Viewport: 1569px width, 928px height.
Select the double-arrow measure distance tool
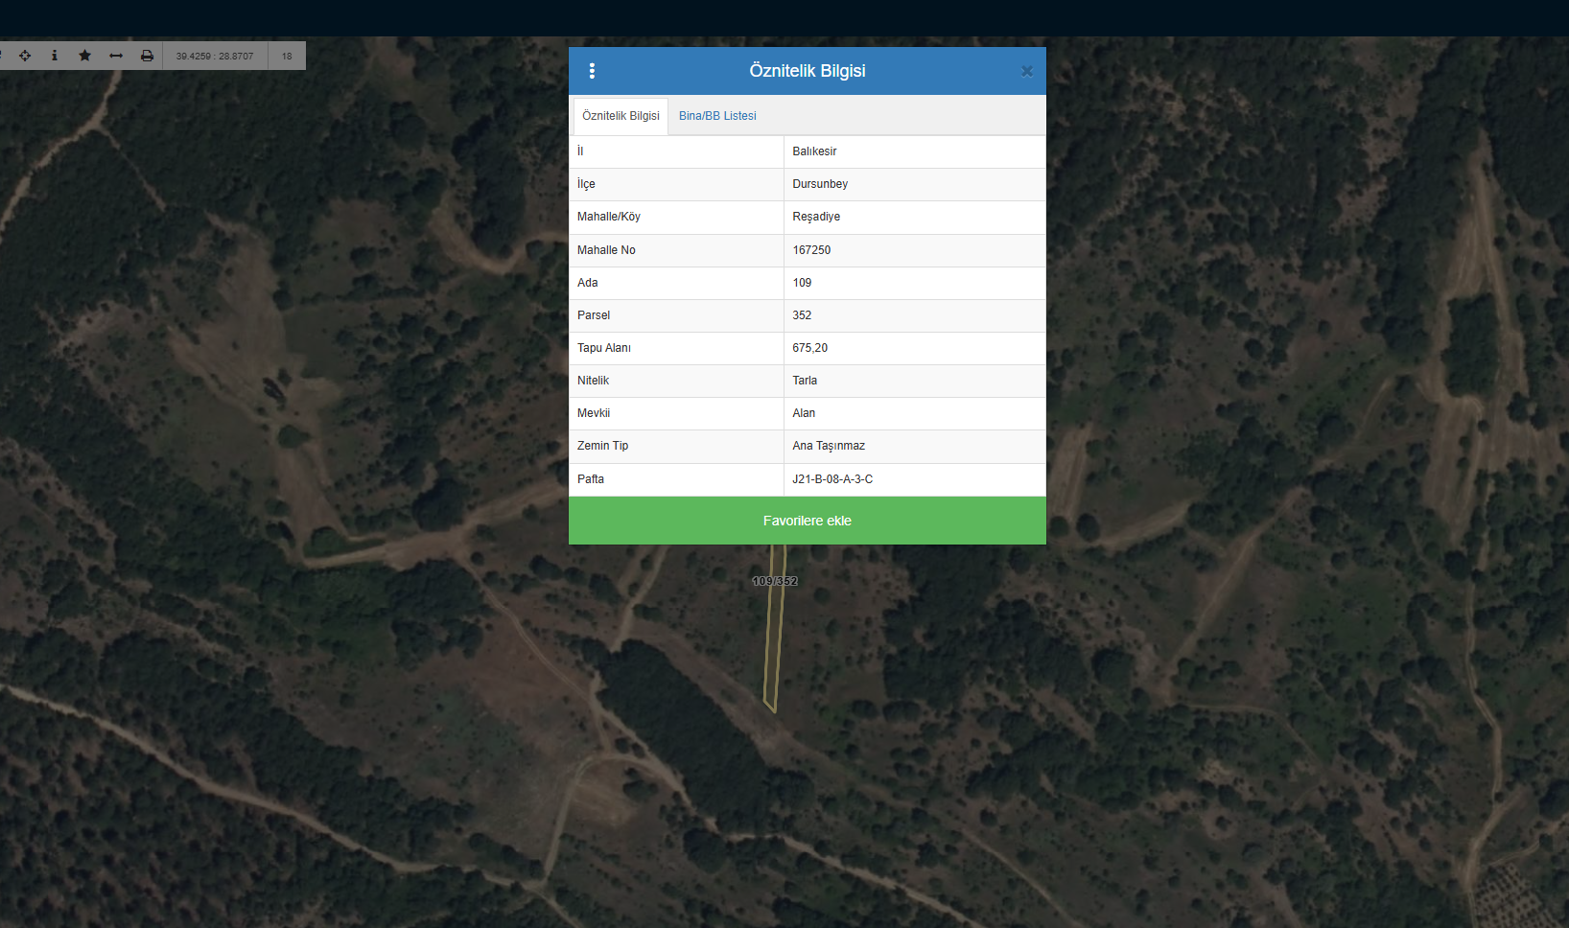[x=116, y=56]
